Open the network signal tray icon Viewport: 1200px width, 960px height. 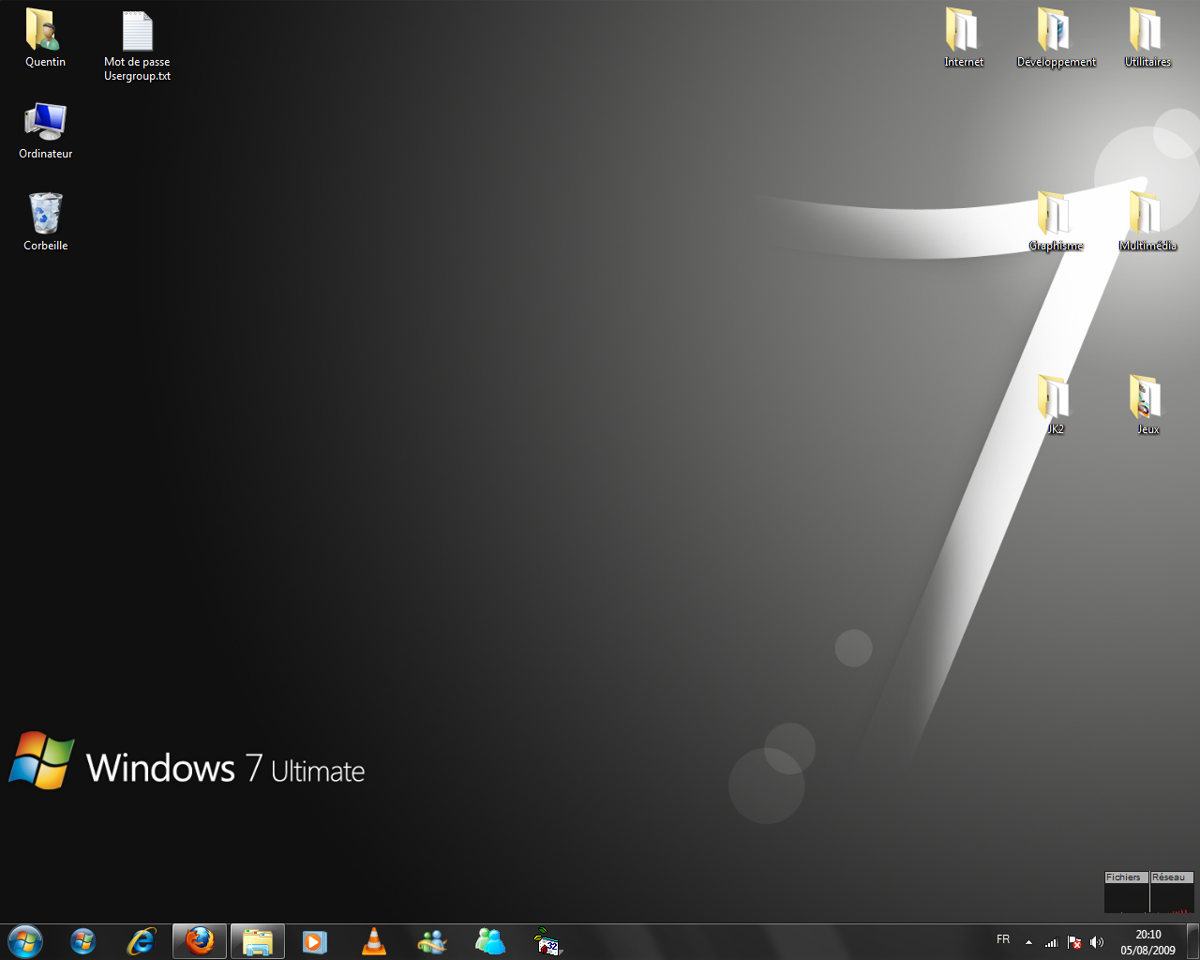click(x=1052, y=942)
